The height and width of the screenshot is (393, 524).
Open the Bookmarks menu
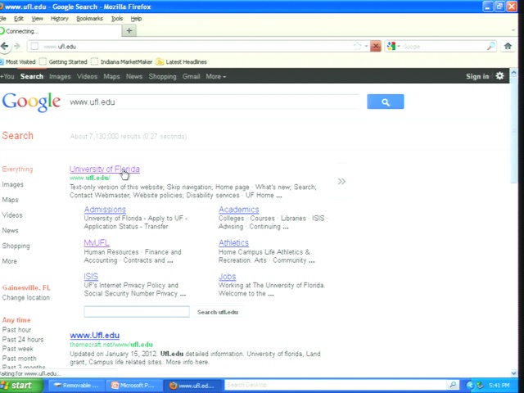click(89, 19)
